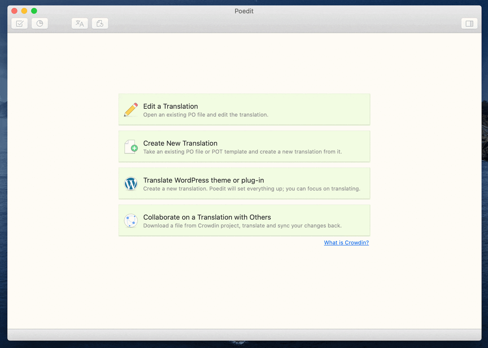Click the Validate translations toolbar icon
The width and height of the screenshot is (488, 348).
20,23
